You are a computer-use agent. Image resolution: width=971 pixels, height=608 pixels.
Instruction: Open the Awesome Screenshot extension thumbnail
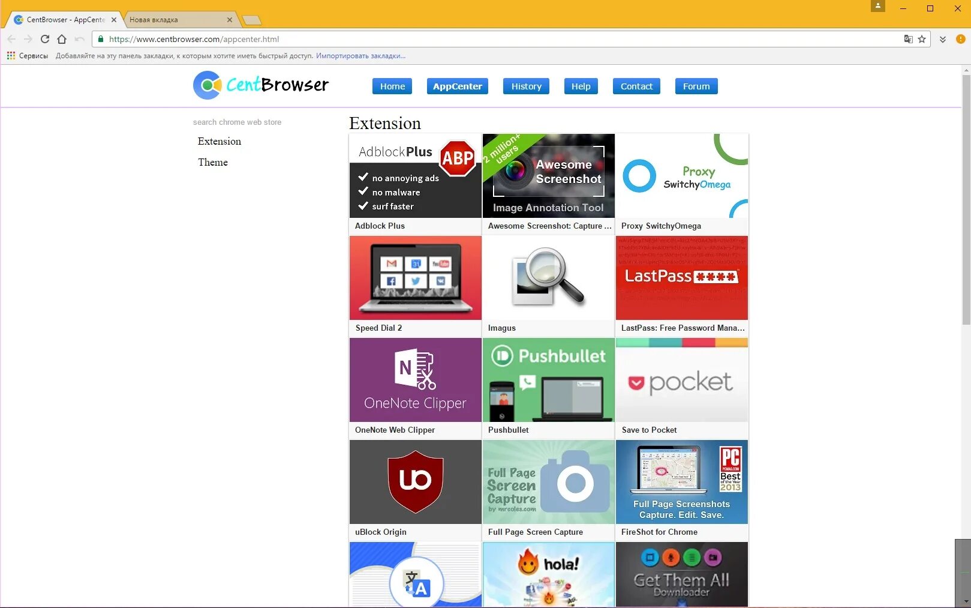(549, 176)
